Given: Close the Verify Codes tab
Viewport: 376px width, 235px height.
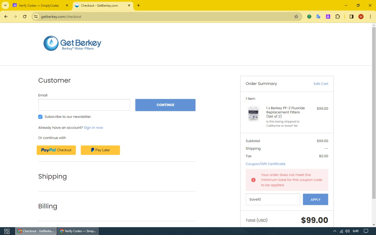Looking at the screenshot, I should coord(67,5).
